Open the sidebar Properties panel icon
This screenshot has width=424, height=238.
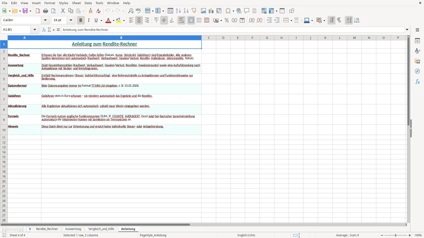coord(417,41)
